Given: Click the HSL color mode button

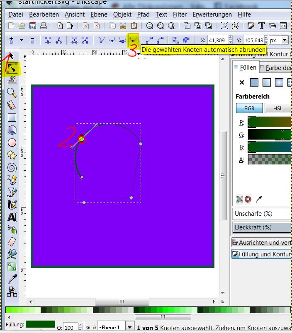Looking at the screenshot, I should (278, 108).
